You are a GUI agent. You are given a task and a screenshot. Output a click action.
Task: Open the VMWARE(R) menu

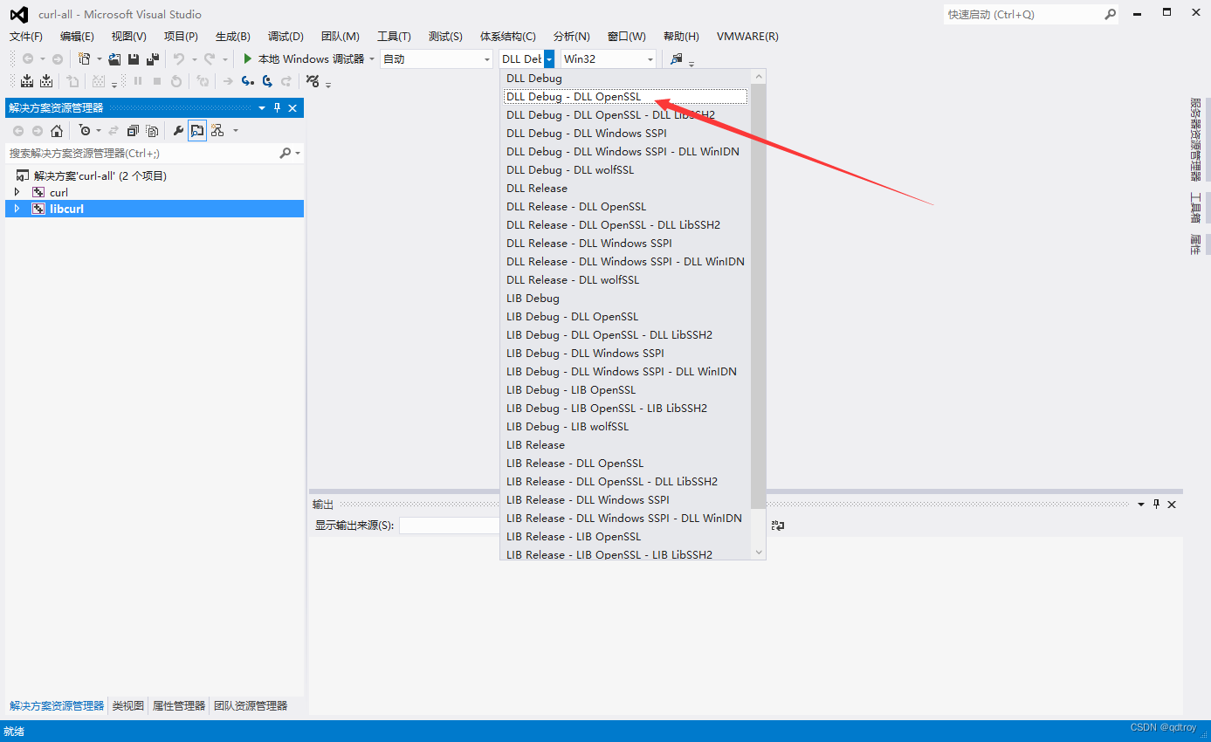click(x=747, y=36)
